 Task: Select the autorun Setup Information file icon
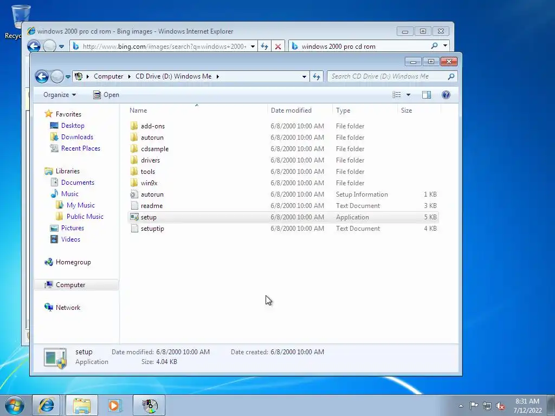134,194
